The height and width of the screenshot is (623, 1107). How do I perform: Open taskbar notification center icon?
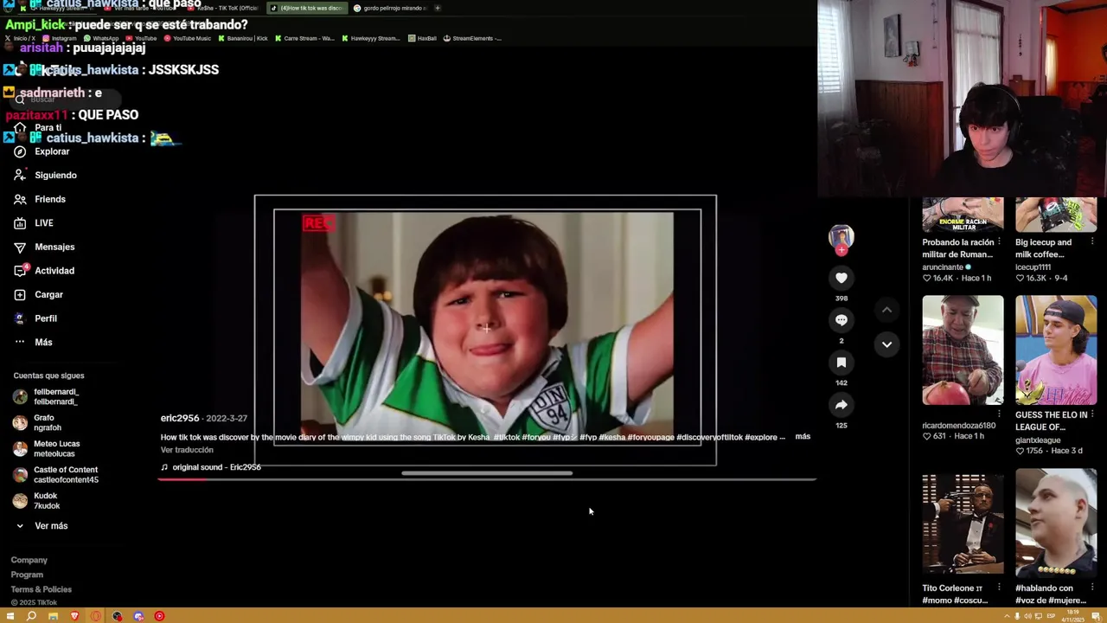point(1097,616)
